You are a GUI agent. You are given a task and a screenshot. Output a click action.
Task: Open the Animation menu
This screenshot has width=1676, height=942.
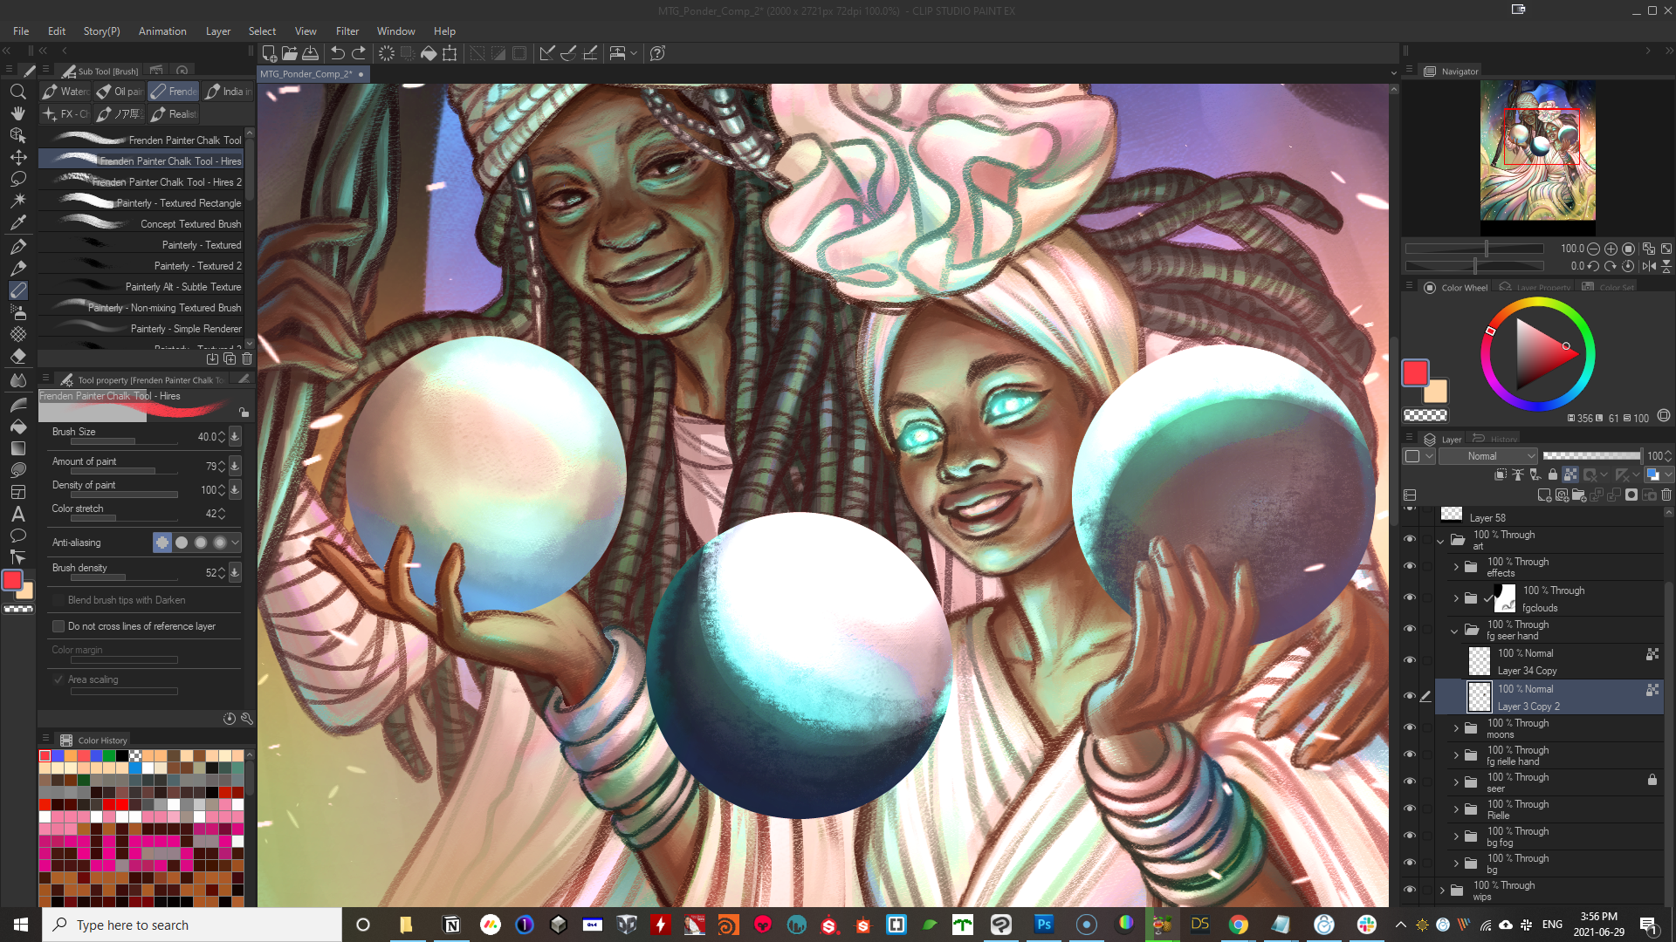tap(162, 31)
